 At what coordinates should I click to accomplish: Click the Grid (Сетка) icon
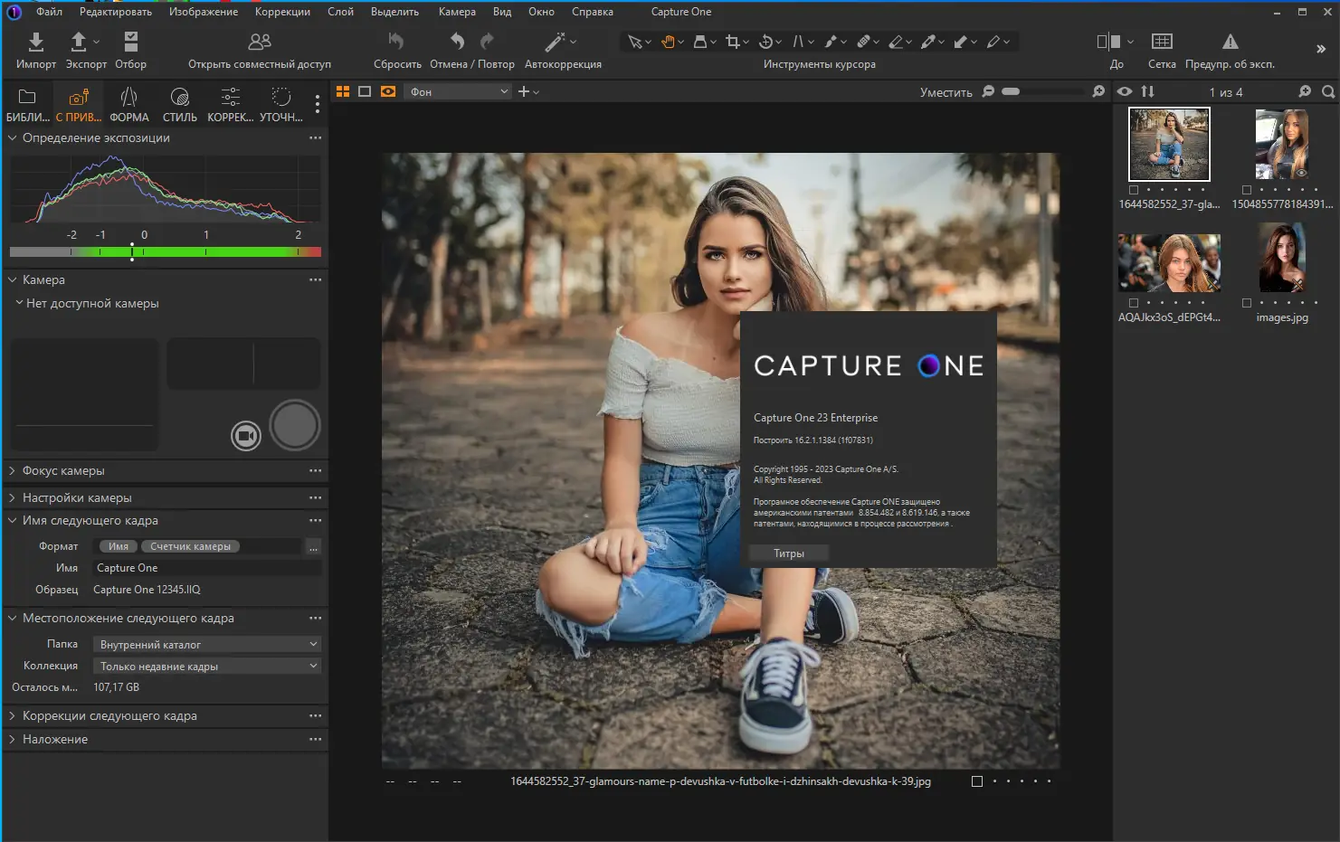pos(1162,42)
